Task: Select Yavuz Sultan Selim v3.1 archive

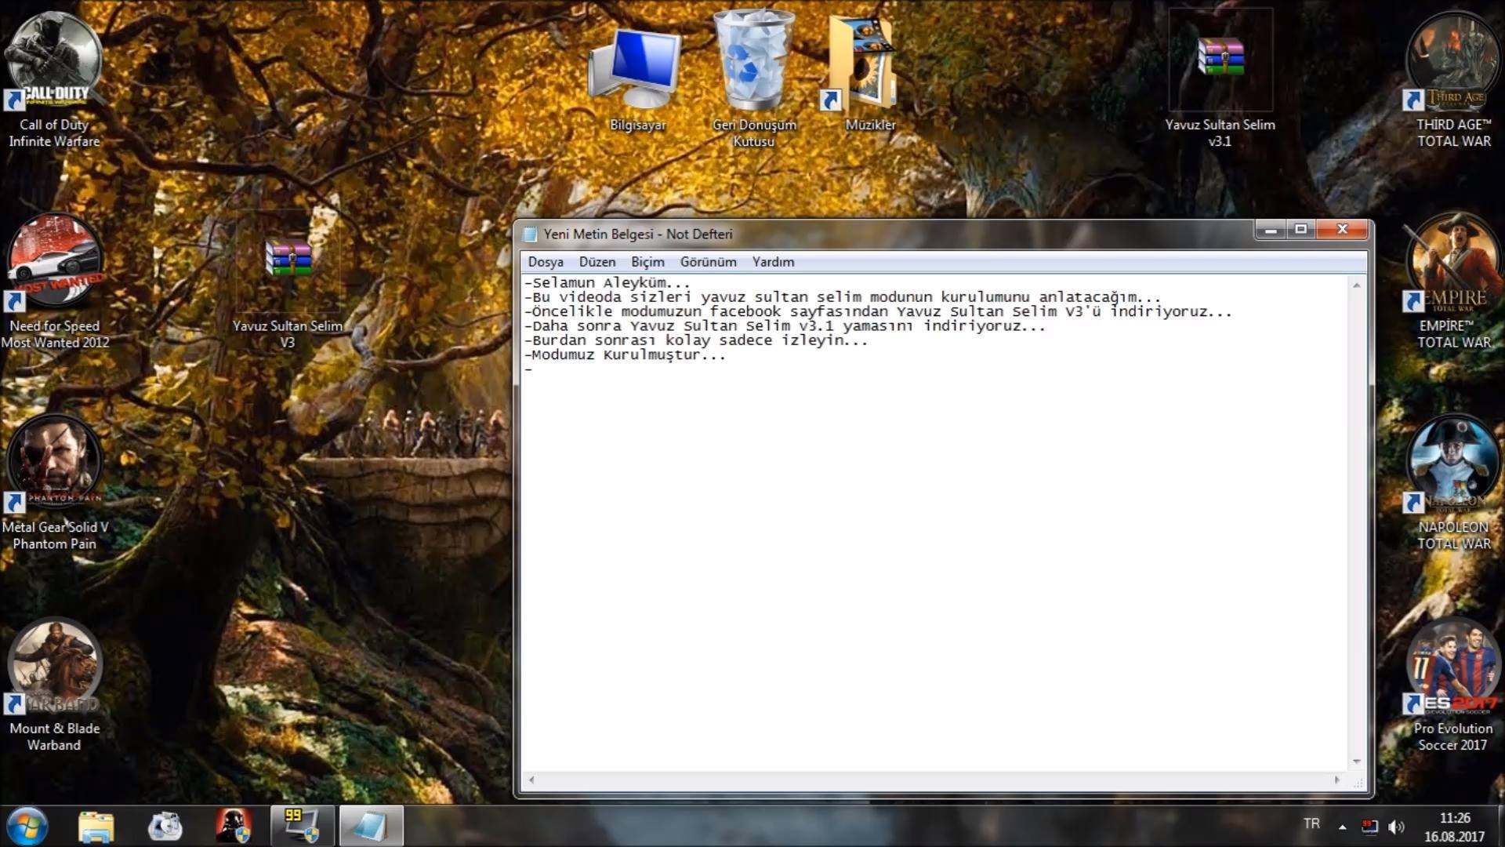Action: tap(1220, 78)
